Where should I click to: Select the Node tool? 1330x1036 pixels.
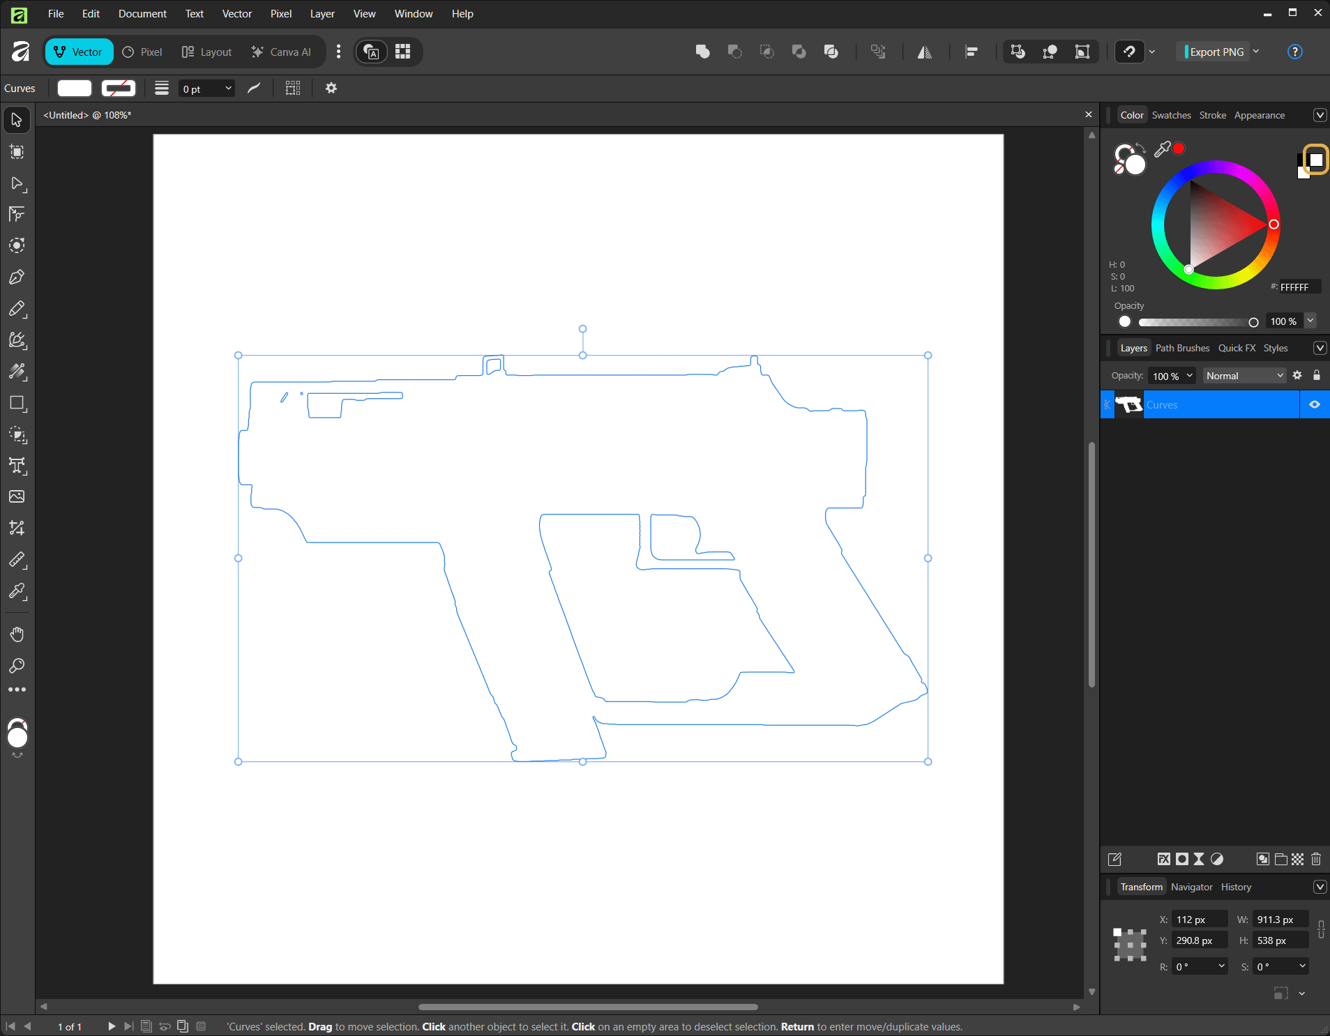click(17, 183)
